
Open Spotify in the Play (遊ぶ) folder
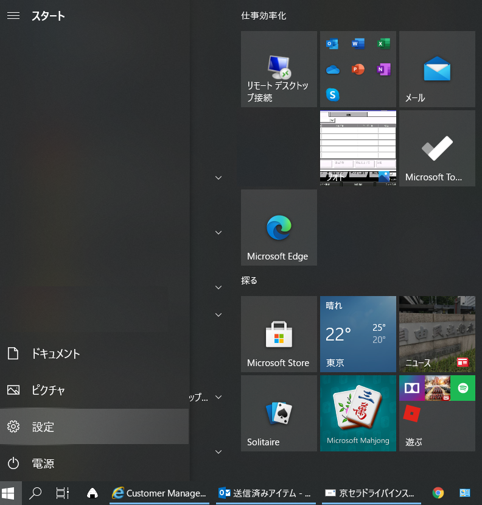(463, 388)
